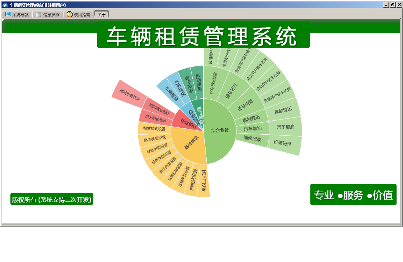Viewport: 403px width, 262px height.
Task: Click outer-ring 事故登记 segment
Action: click(x=283, y=110)
